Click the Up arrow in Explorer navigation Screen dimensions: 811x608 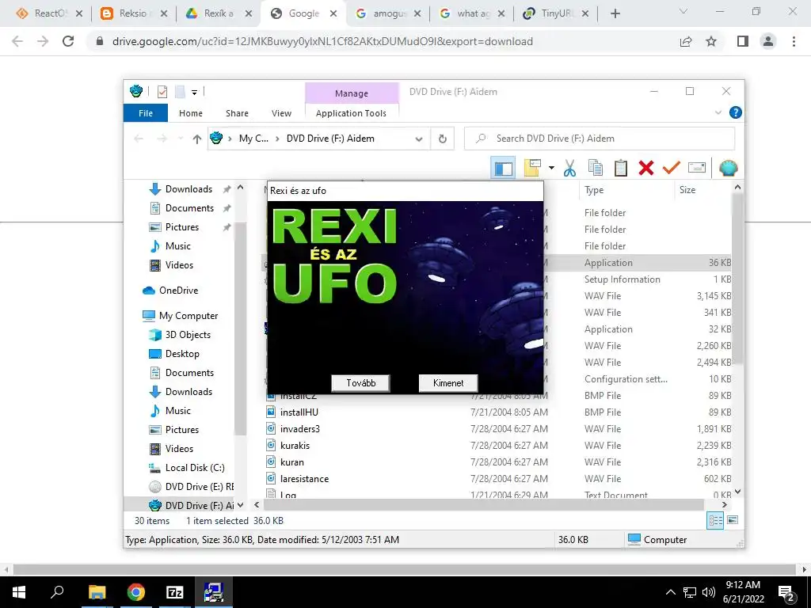tap(196, 139)
